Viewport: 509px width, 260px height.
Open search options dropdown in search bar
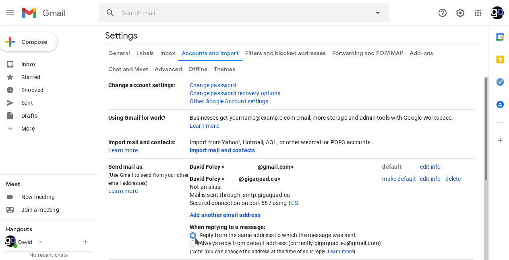click(377, 12)
